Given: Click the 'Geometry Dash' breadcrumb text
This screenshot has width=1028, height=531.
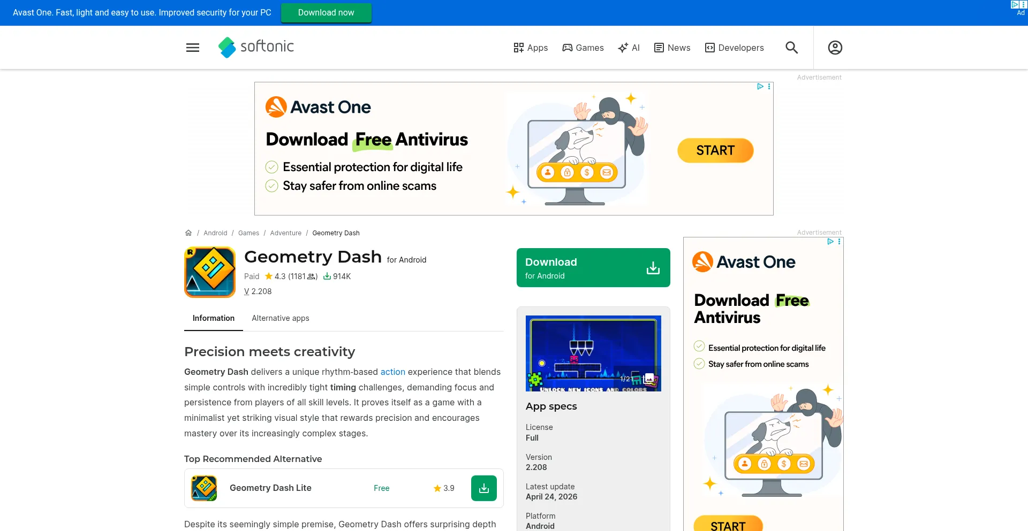Looking at the screenshot, I should click(x=336, y=233).
